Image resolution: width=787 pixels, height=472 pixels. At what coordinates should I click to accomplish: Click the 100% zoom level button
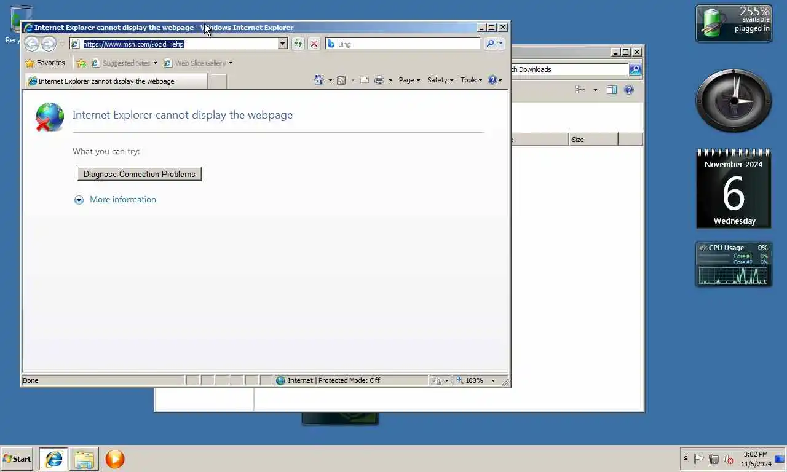(x=470, y=380)
